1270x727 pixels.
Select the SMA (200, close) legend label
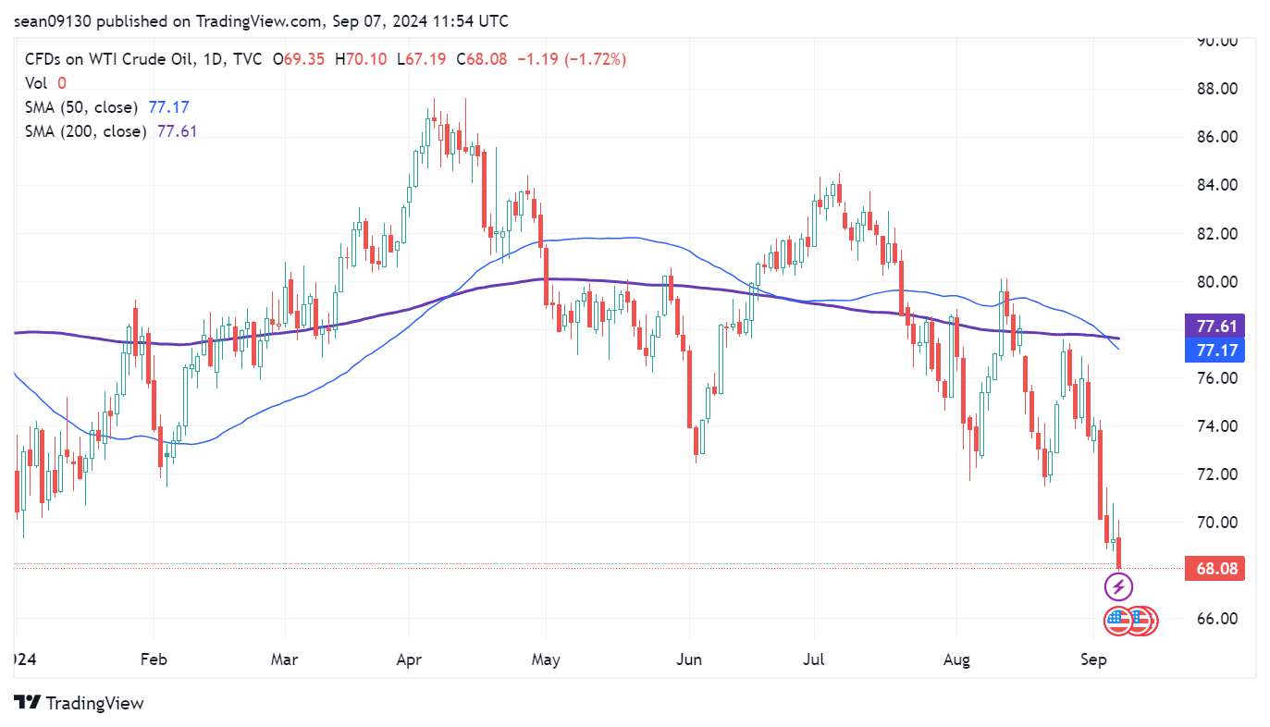[x=85, y=131]
